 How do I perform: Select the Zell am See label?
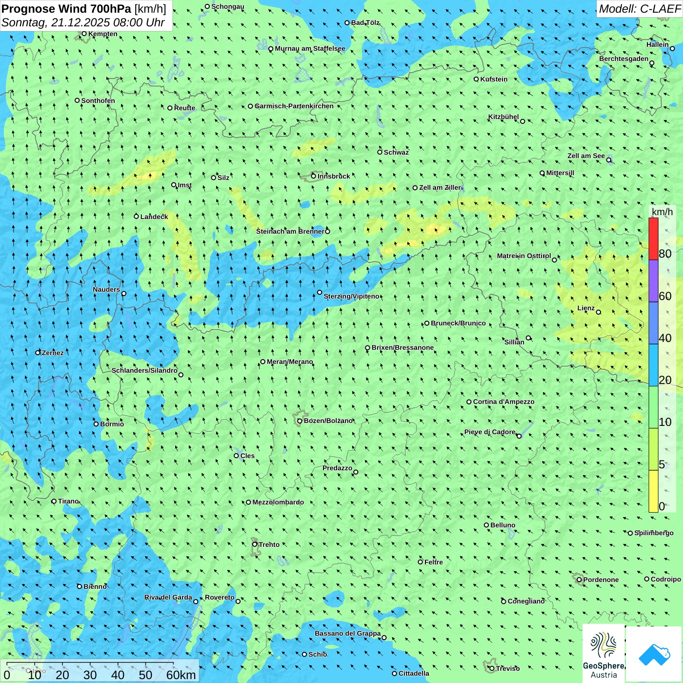(586, 156)
